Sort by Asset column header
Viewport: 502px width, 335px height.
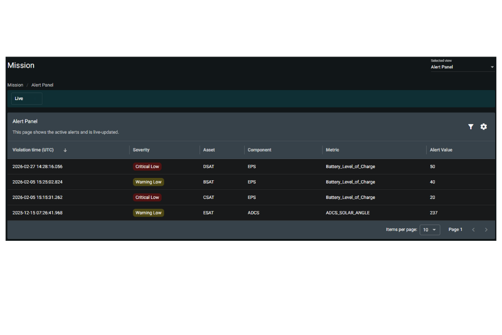click(209, 150)
